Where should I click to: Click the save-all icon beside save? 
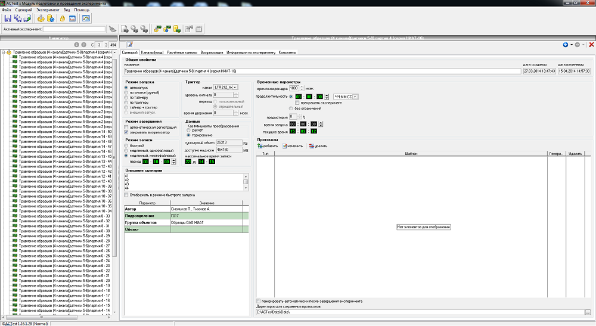17,18
